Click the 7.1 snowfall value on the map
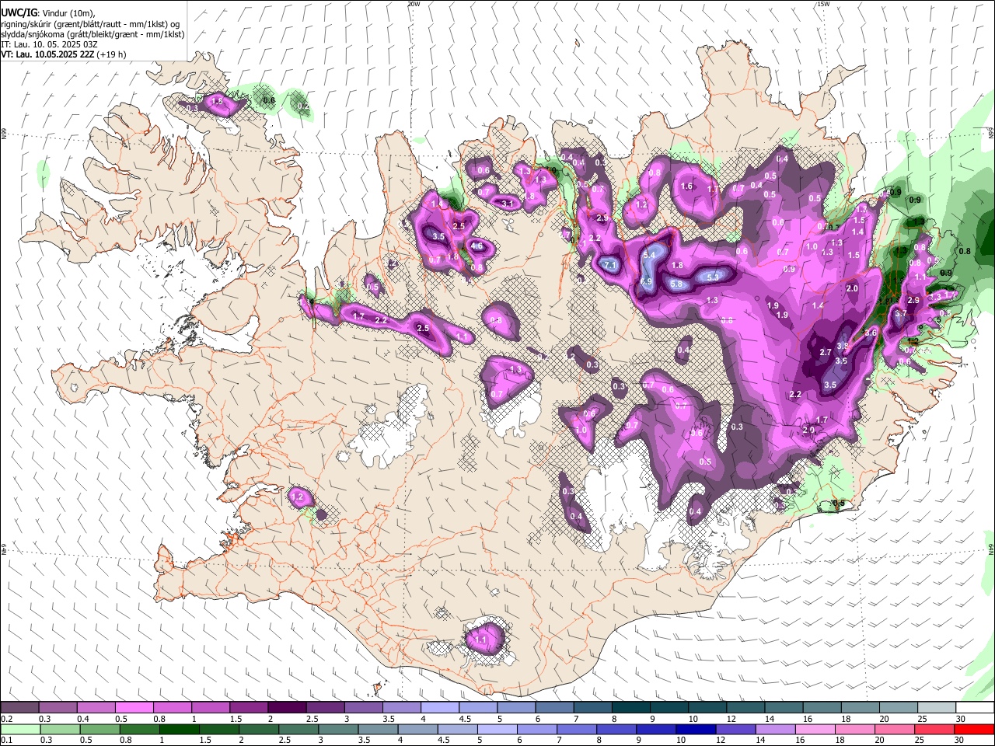995x746 pixels. pos(610,266)
